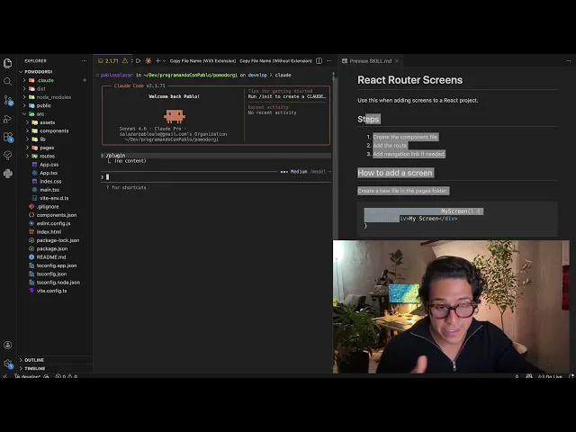This screenshot has width=576, height=432.
Task: Open eslint.config.js file
Action: (55, 223)
